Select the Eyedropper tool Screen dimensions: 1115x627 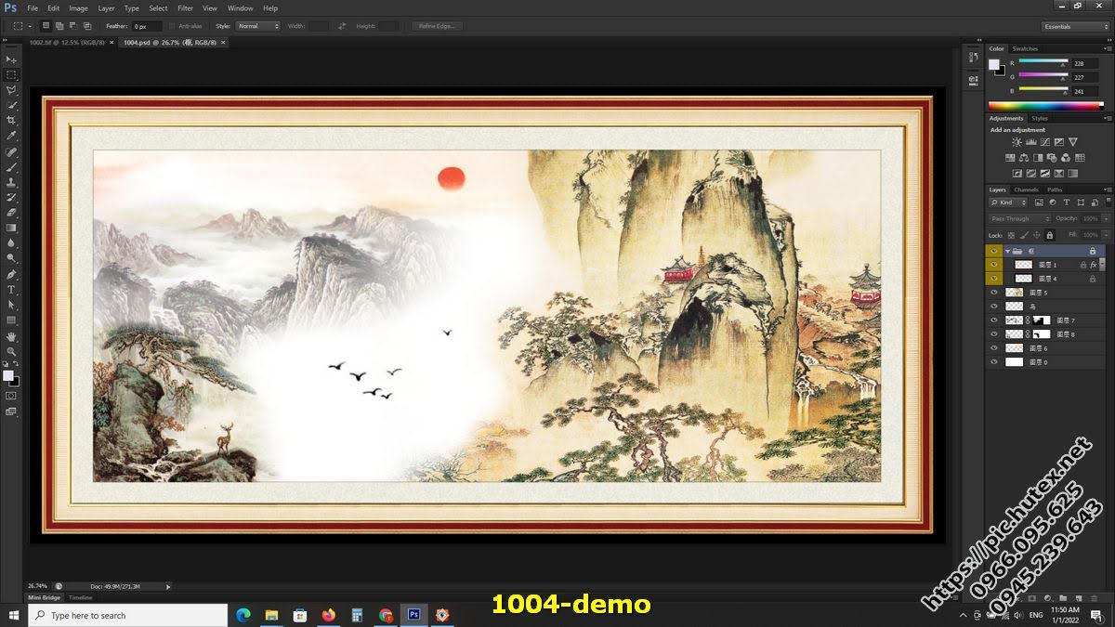(x=11, y=136)
